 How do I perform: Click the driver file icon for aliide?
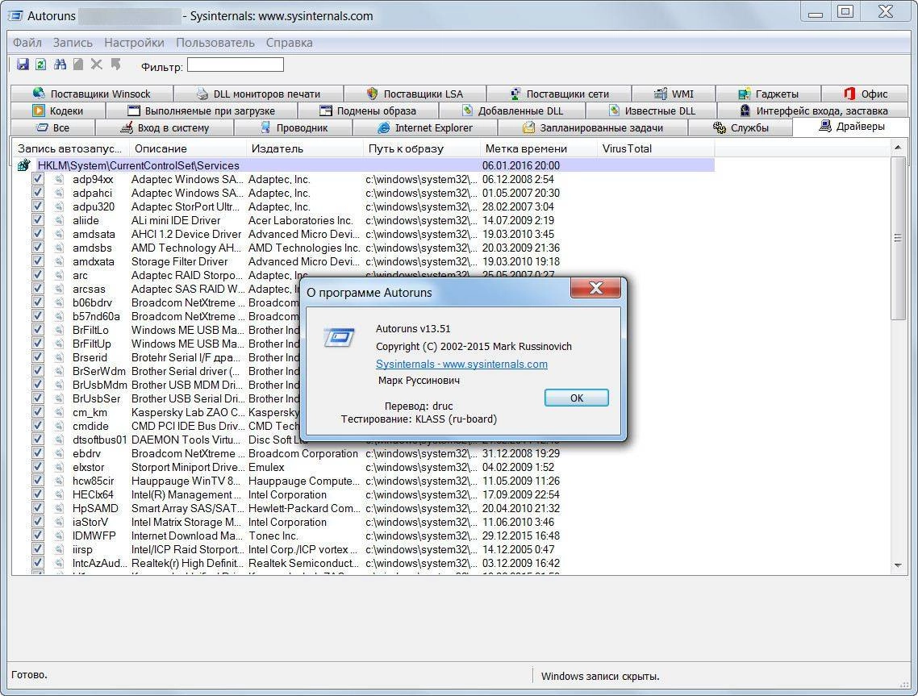point(59,221)
